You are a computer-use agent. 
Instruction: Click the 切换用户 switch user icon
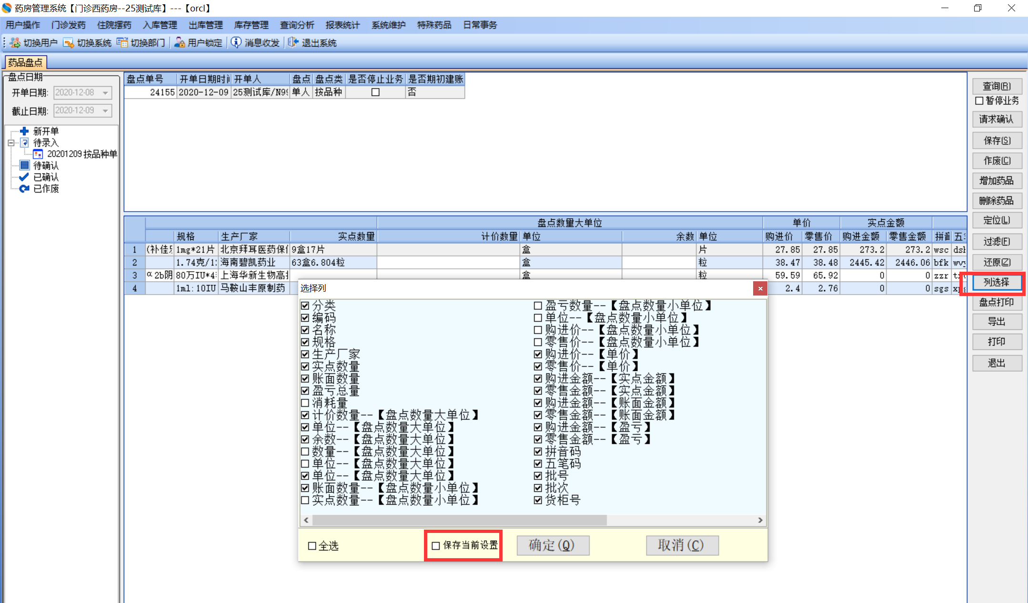tap(15, 43)
